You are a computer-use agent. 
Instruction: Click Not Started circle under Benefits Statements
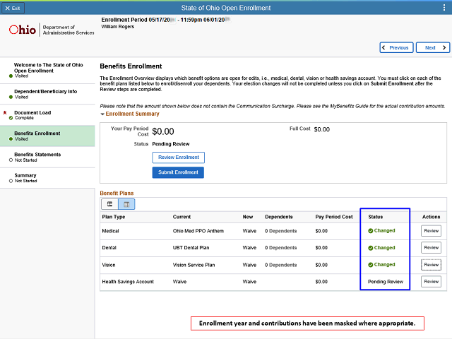[11, 160]
